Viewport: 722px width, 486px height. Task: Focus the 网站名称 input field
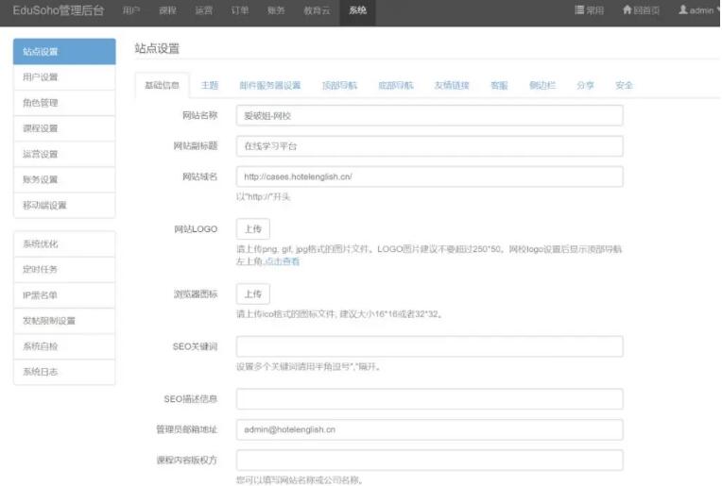click(429, 115)
